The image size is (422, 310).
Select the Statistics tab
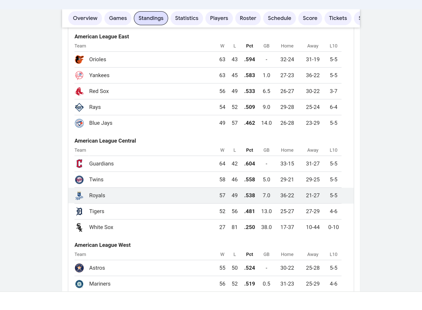[187, 18]
